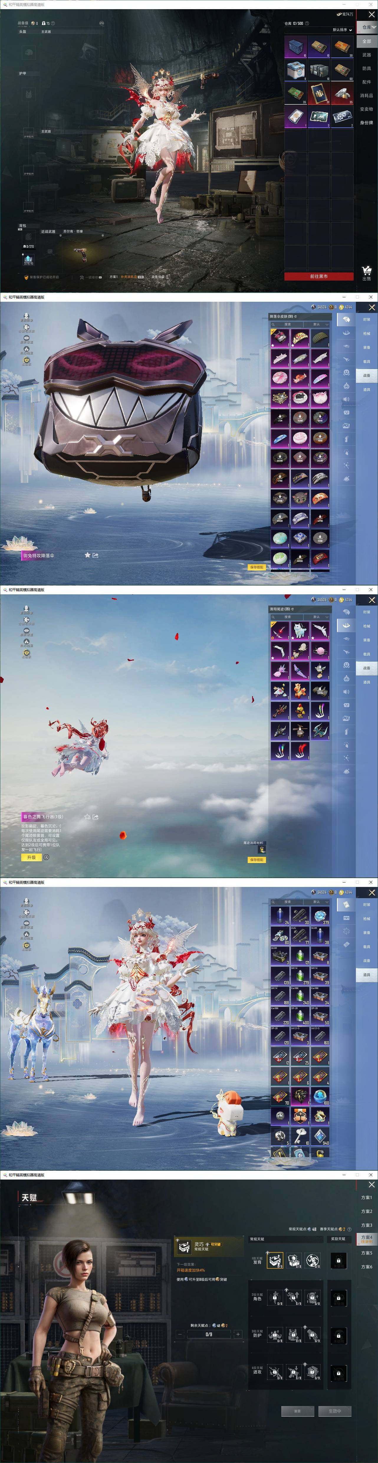This screenshot has height=1463, width=378.
Task: Favorite the 暮色之舞 glider with the star icon
Action: coord(87,816)
